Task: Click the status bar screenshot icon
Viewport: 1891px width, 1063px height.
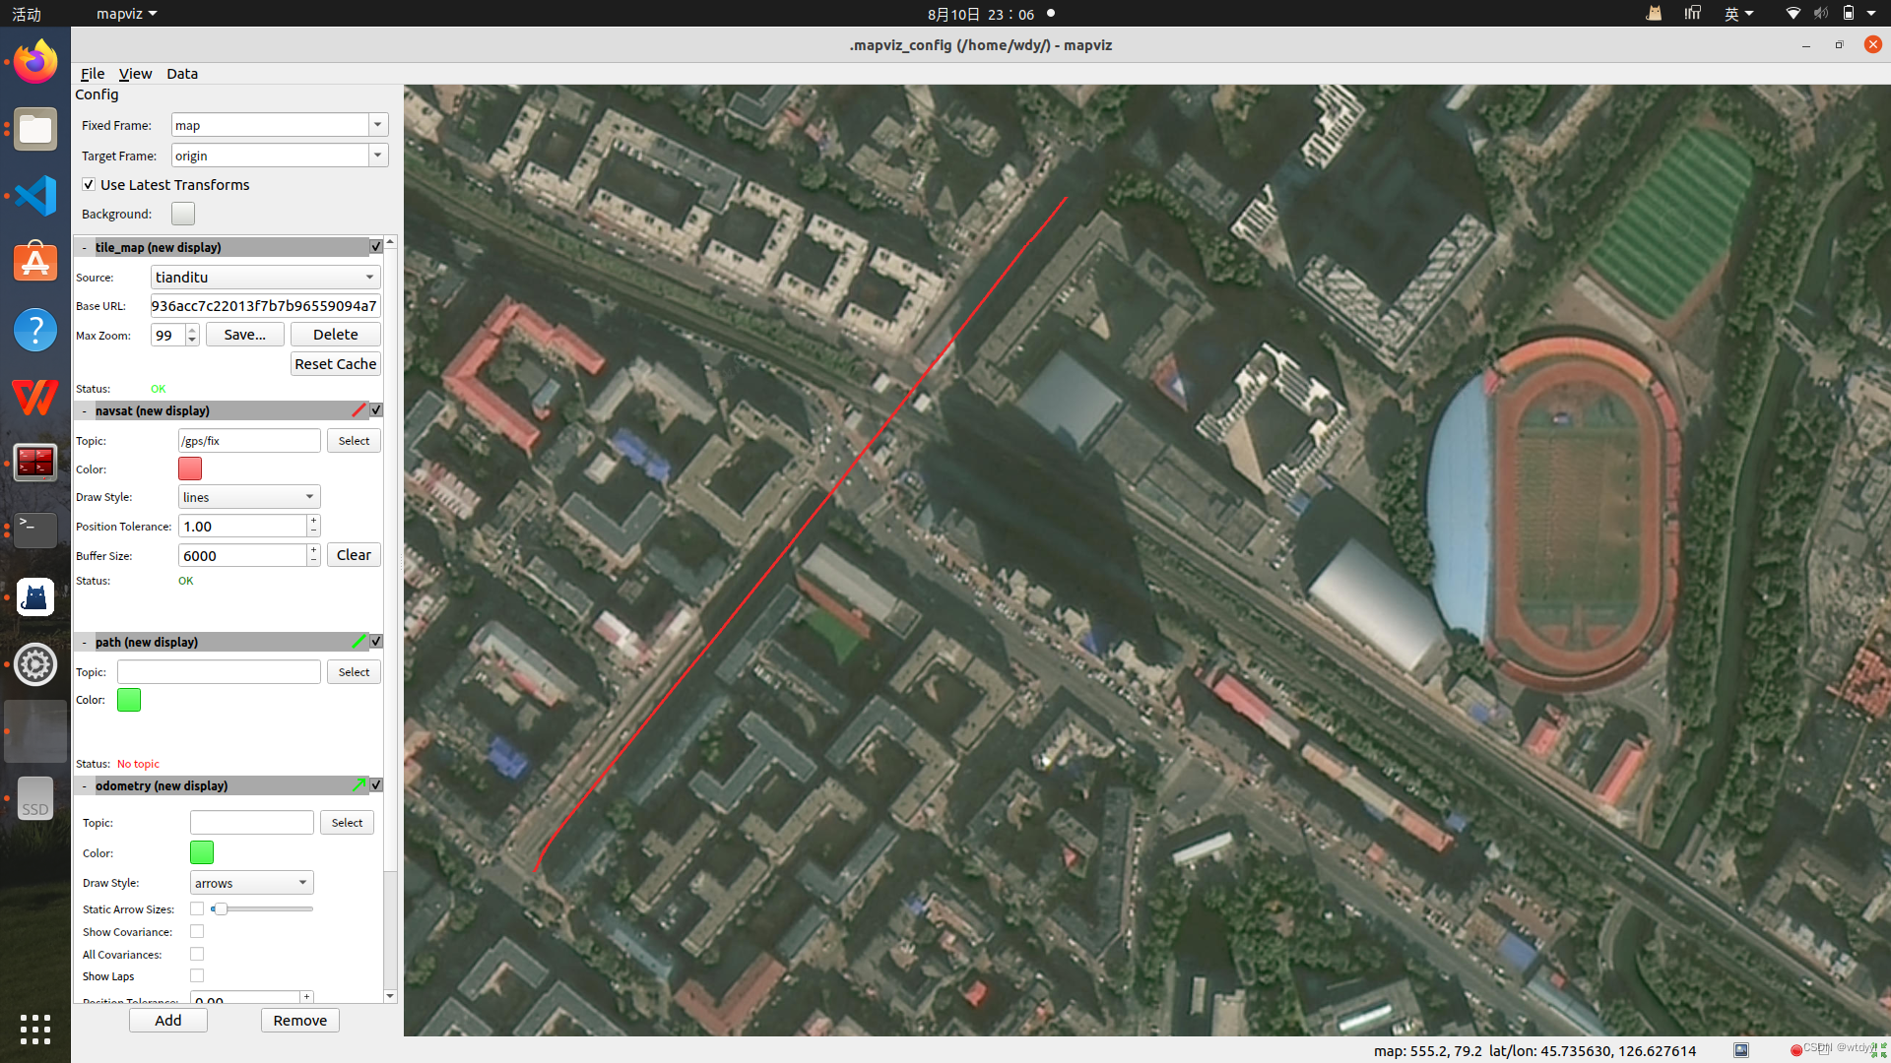Action: tap(1741, 1050)
